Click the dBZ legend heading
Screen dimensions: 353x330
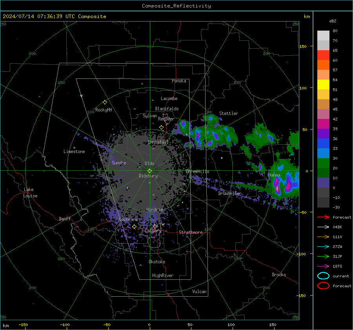click(333, 21)
